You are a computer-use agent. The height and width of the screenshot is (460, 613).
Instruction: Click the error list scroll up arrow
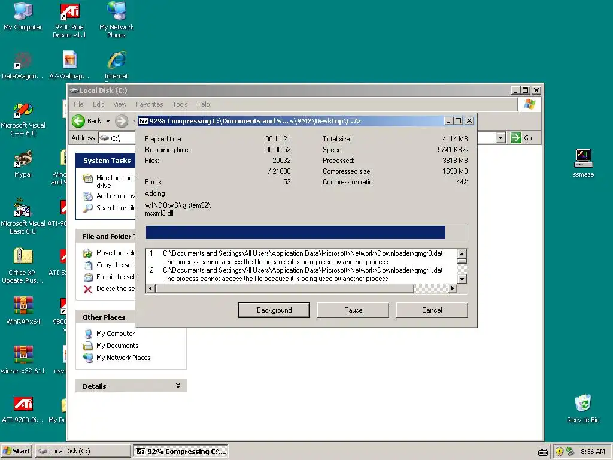pyautogui.click(x=462, y=254)
